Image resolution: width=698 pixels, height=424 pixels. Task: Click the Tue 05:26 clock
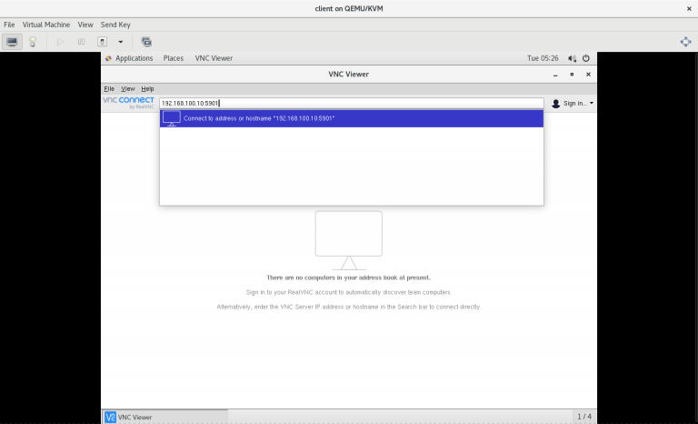(543, 58)
